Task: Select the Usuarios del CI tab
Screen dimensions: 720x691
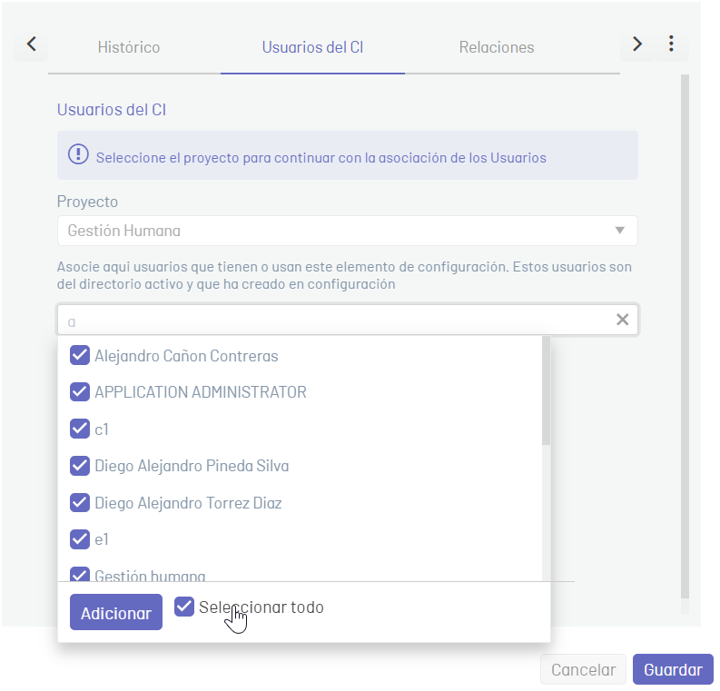Action: [x=312, y=47]
